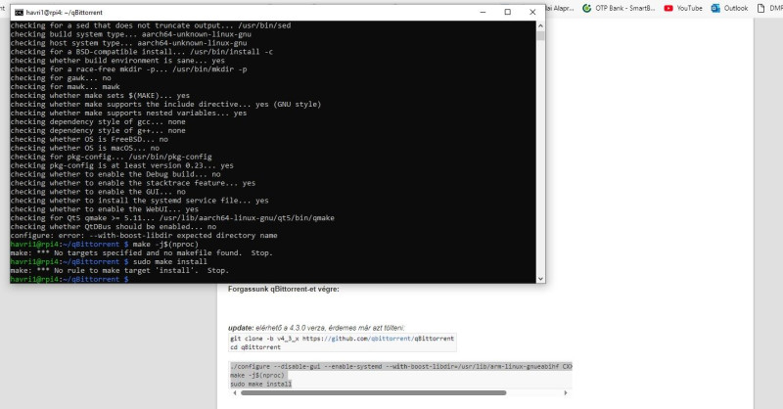Click the 'BSD-compatible install' terminal line

[x=141, y=52]
